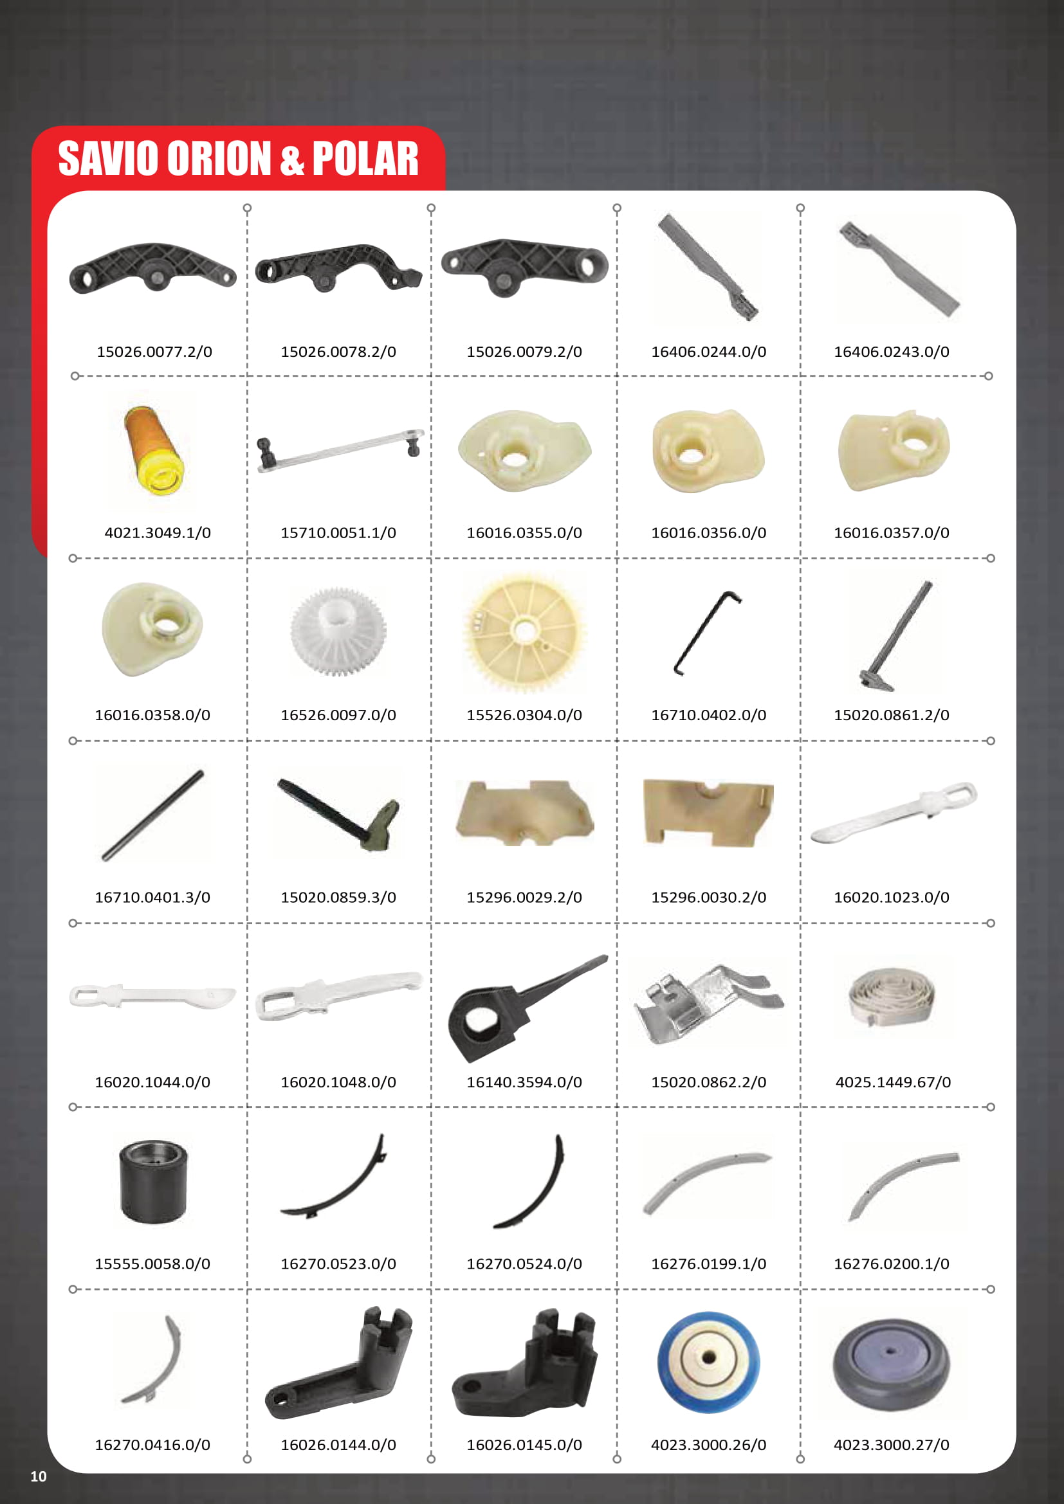Select the page number 10

(x=39, y=1476)
